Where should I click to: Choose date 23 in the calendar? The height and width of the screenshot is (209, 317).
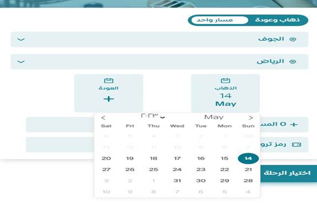tap(201, 169)
